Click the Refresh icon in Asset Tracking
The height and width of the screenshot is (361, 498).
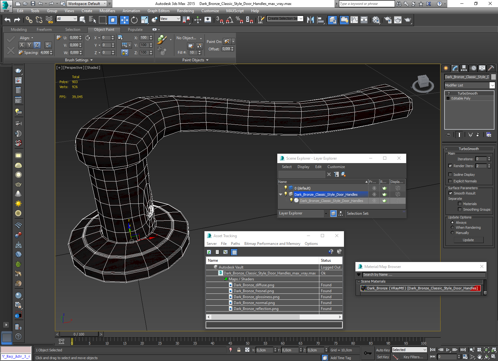tap(209, 252)
